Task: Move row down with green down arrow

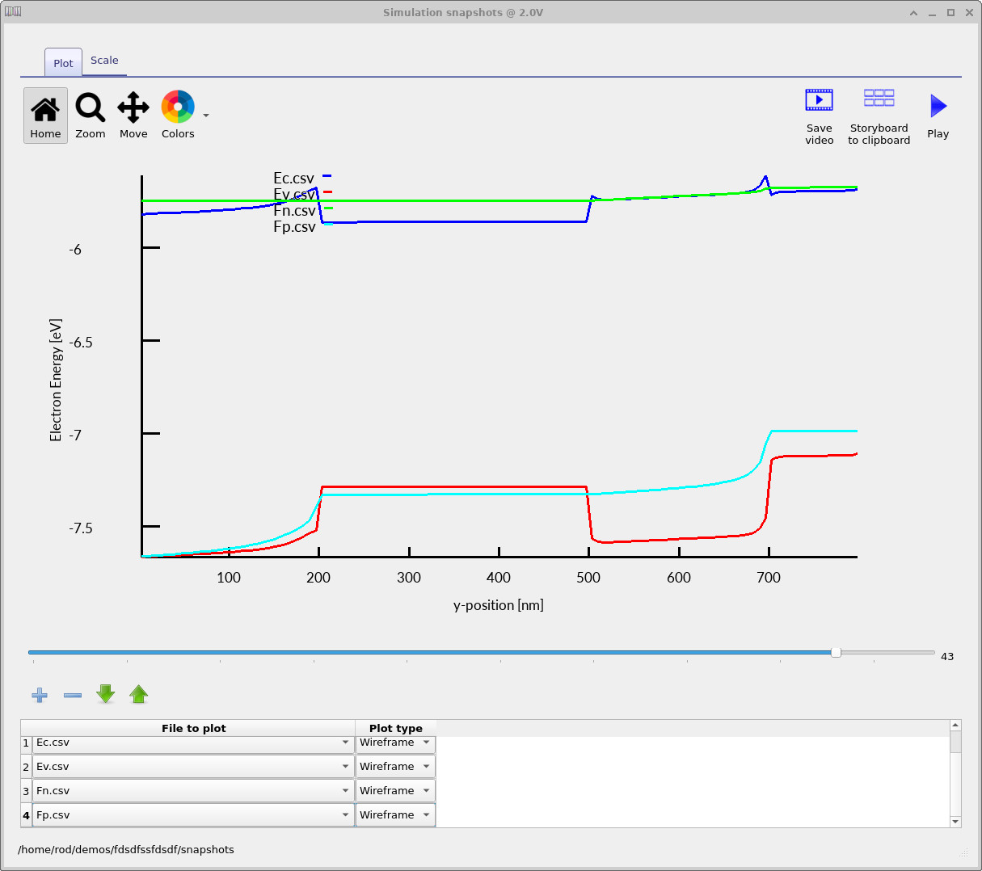Action: coord(106,694)
